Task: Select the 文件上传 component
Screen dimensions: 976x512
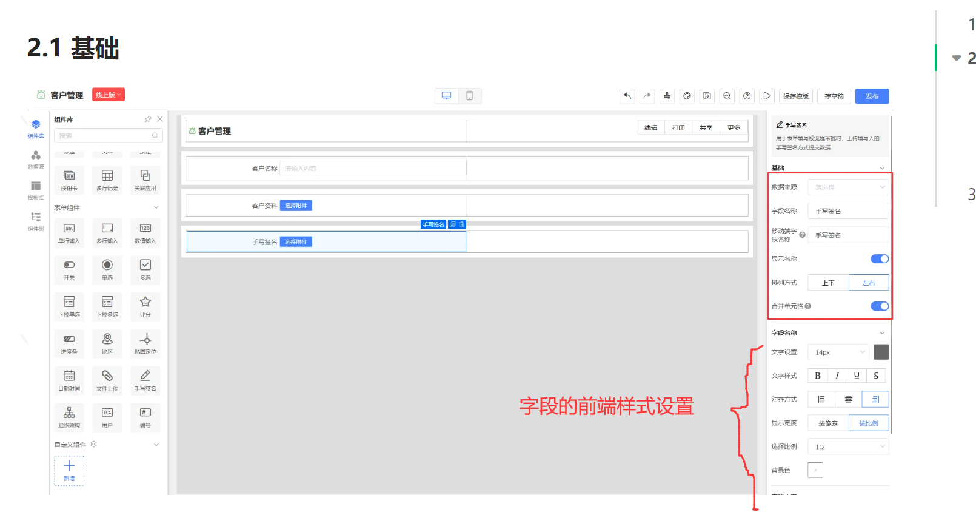Action: coord(107,381)
